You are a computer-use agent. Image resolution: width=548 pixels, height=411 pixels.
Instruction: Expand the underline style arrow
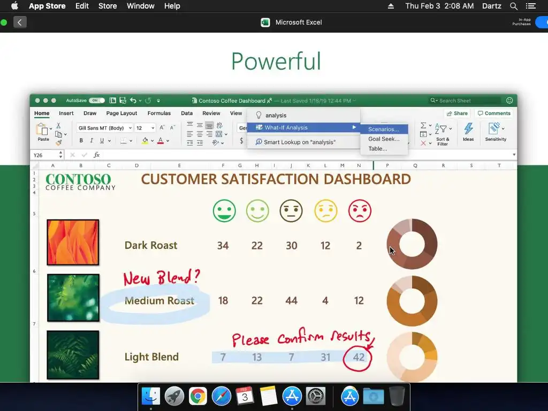(x=109, y=141)
